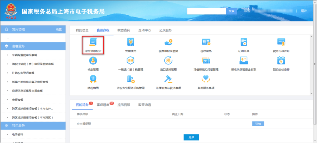Click the 特色业务 section header

[x=33, y=126]
